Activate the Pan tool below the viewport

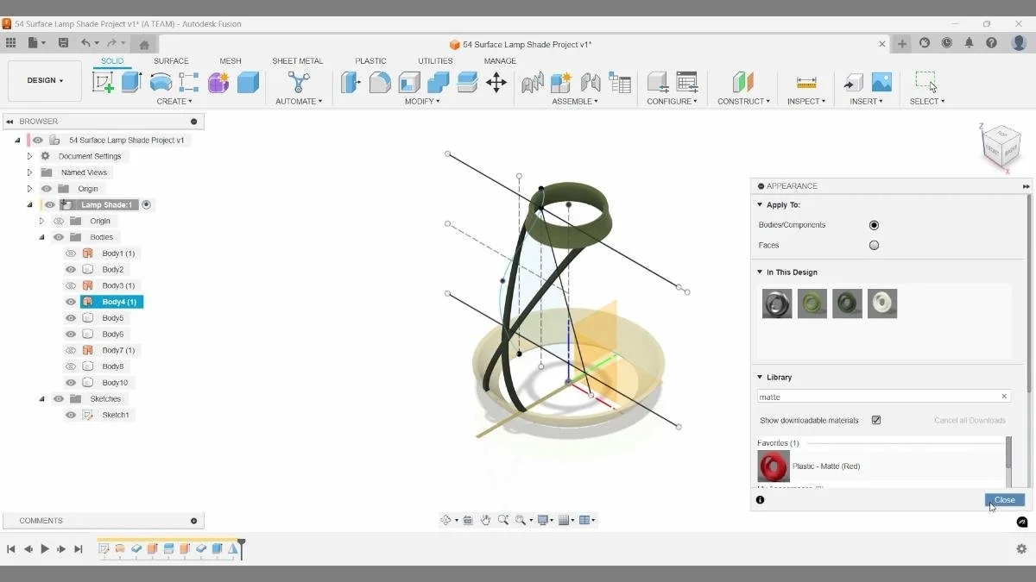pyautogui.click(x=486, y=520)
